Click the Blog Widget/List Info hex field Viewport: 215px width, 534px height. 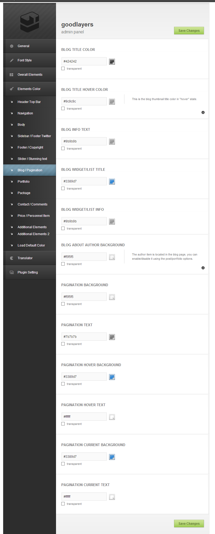point(84,221)
